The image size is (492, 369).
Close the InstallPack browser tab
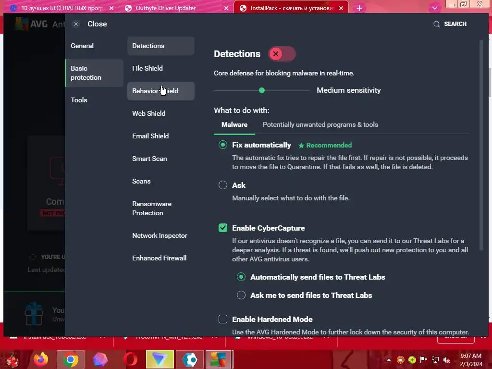[x=341, y=8]
